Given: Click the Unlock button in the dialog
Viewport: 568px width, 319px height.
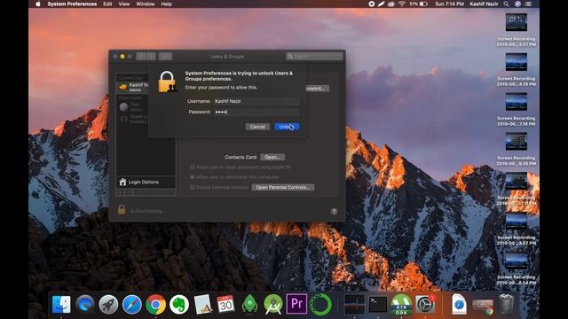Looking at the screenshot, I should click(x=287, y=127).
